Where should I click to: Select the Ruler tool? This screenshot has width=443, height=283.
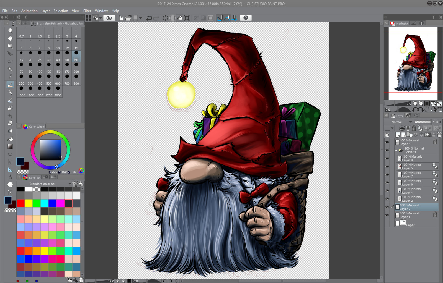click(10, 169)
